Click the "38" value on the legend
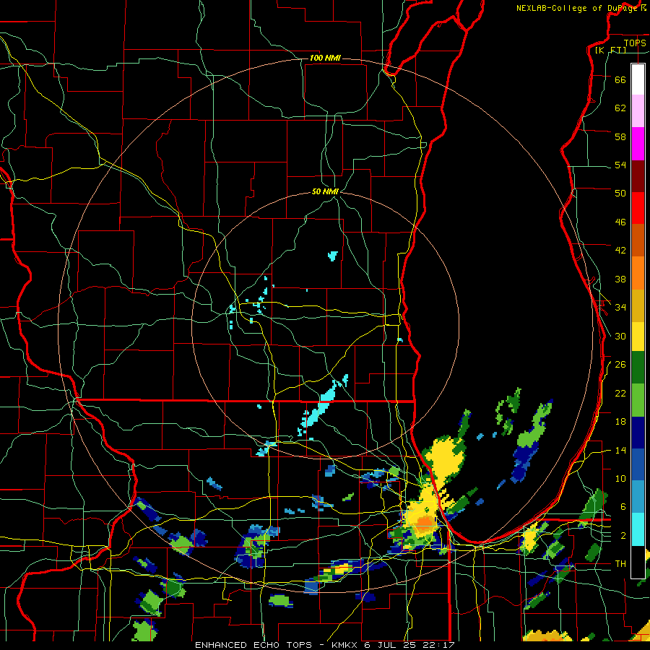The image size is (650, 650). point(620,279)
